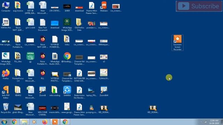
Task: Open the aug invoice Chrome file
Action: [18, 7]
